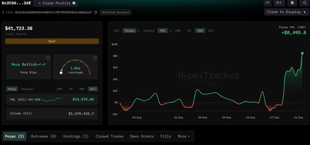Open Perps (1) tab
Screen dimensions: 310x145
pos(14,136)
